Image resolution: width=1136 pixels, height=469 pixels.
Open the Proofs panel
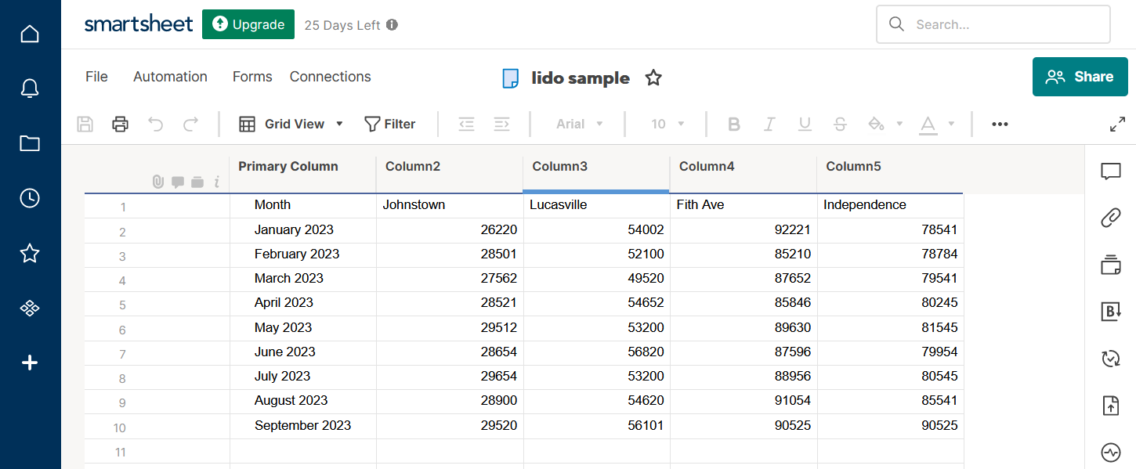1110,265
